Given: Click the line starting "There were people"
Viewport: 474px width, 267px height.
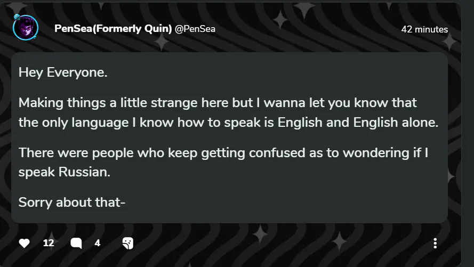Looking at the screenshot, I should coord(223,152).
